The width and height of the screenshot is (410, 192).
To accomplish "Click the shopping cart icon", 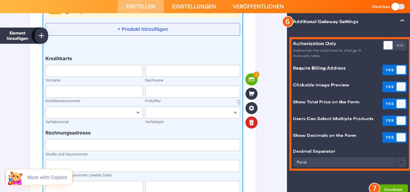I will pos(252,94).
